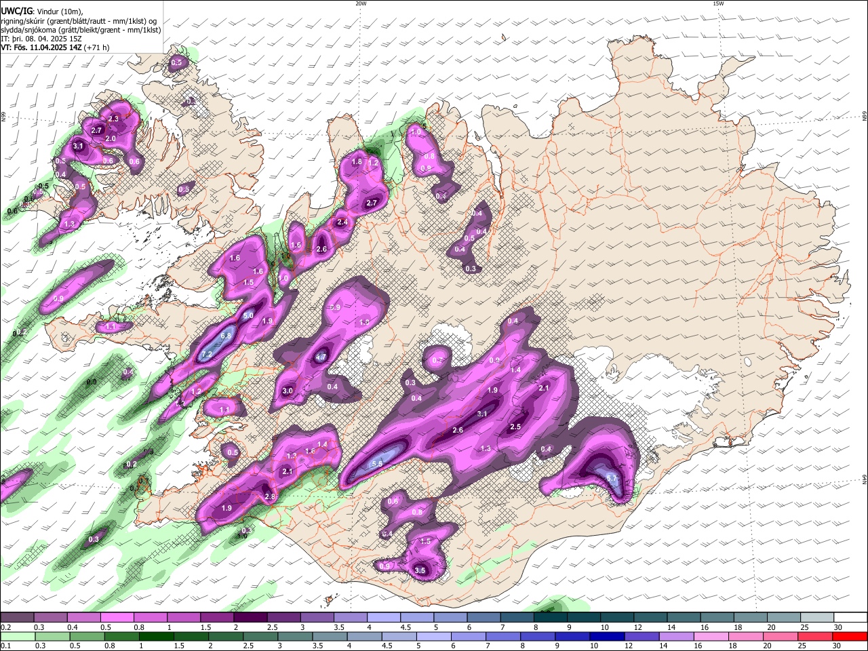Click the 2.4 precipitation value
The image size is (868, 651).
click(342, 222)
